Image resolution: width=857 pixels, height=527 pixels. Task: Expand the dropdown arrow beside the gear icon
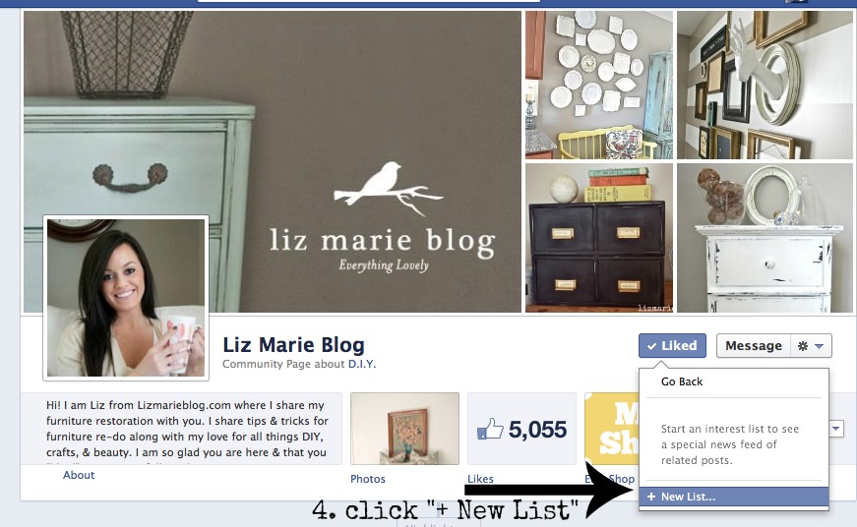click(x=819, y=346)
